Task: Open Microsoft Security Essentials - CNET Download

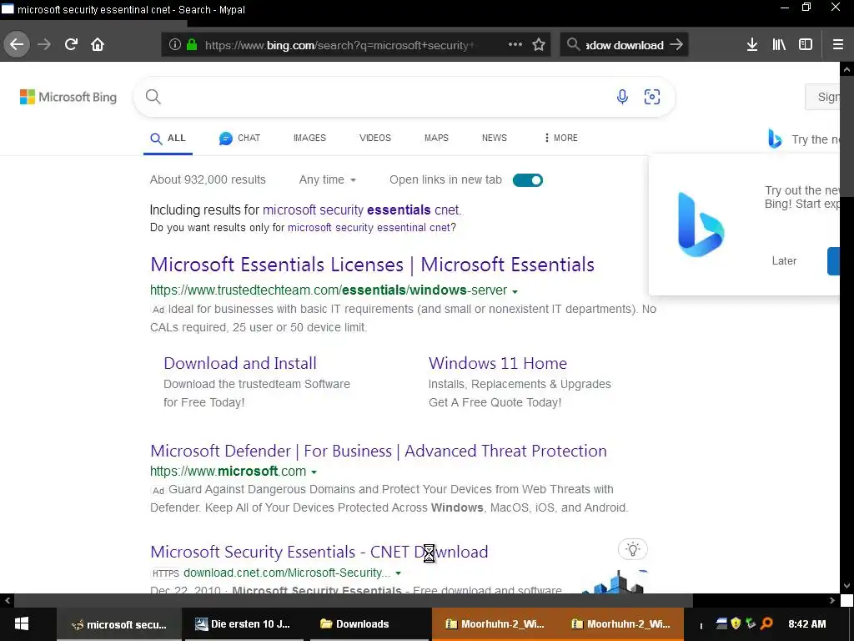Action: click(x=319, y=553)
